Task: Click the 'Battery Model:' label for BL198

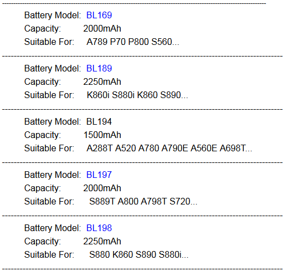Action: 53,228
